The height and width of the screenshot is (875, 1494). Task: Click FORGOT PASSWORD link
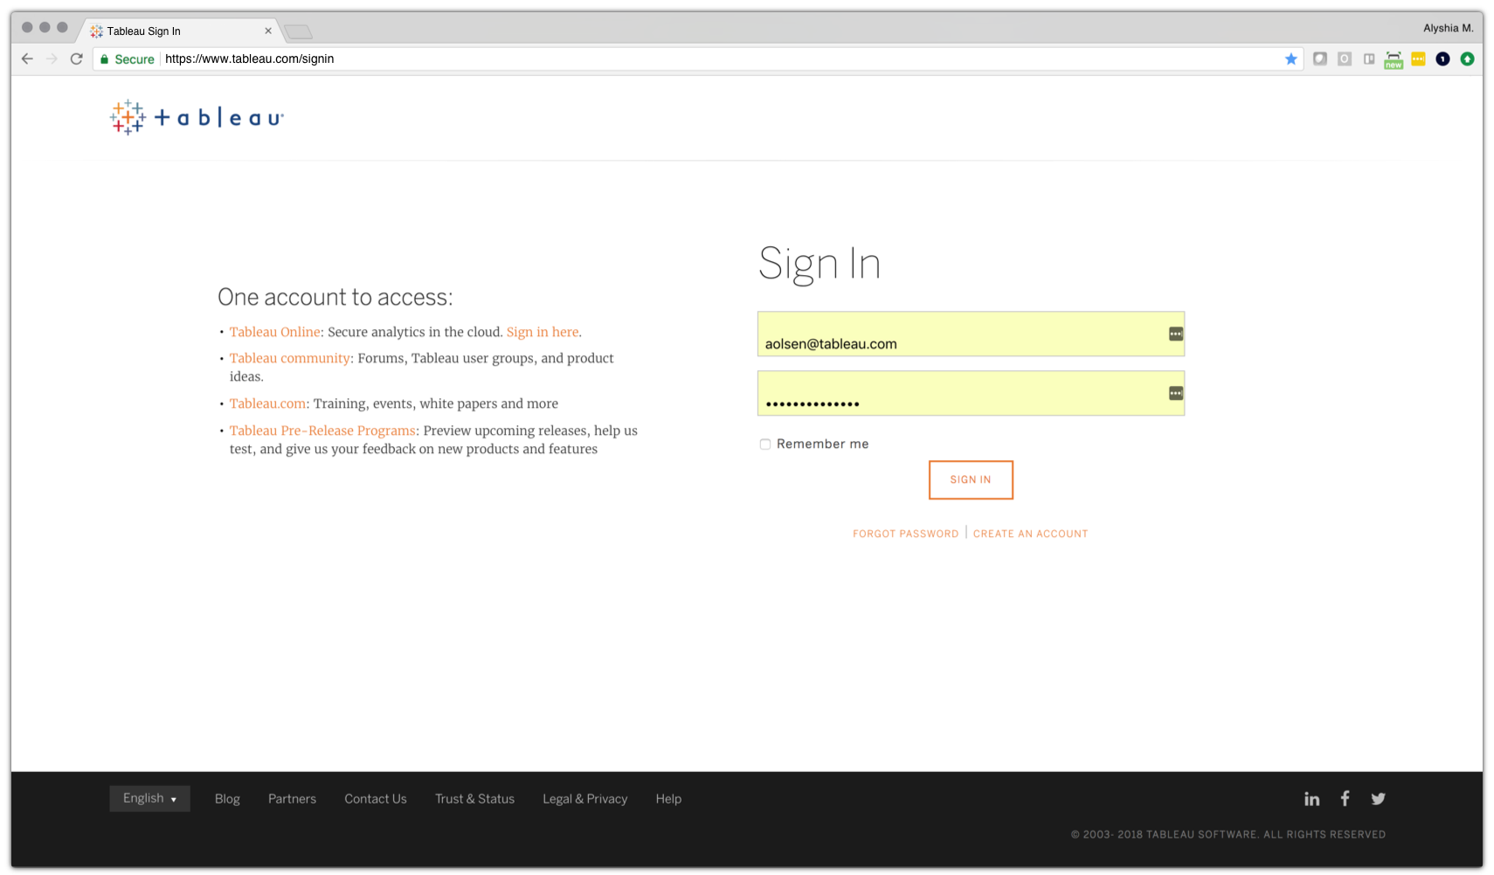pos(905,534)
